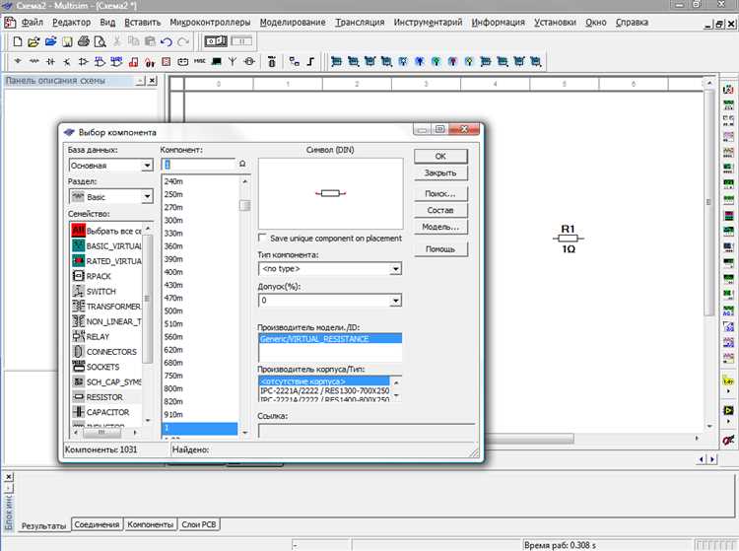Viewport: 739px width, 551px height.
Task: Switch to the Слои PCB tab
Action: tap(199, 524)
